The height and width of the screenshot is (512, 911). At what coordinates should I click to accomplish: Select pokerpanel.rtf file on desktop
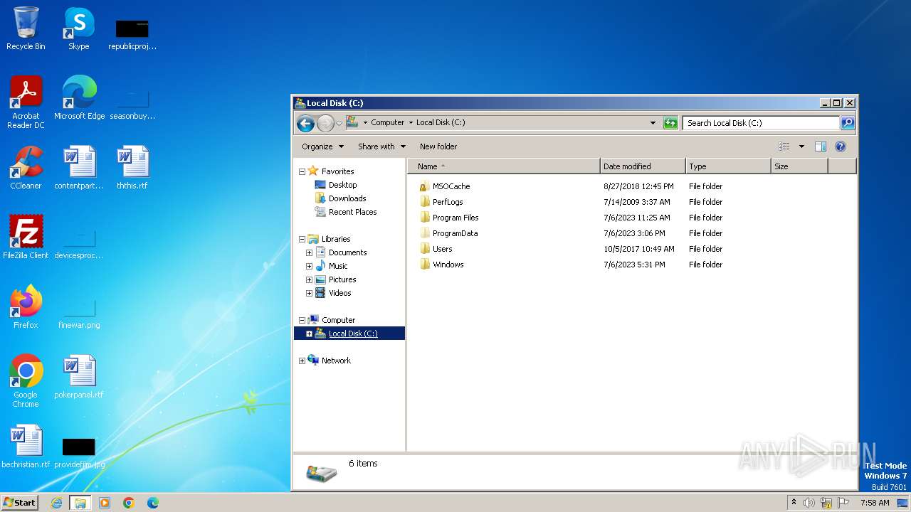(79, 377)
